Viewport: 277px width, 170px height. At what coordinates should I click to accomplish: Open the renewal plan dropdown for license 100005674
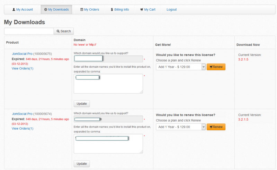point(181,127)
